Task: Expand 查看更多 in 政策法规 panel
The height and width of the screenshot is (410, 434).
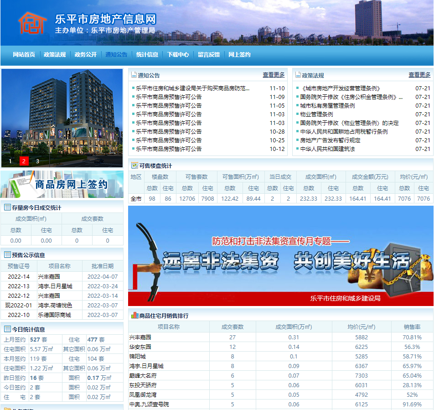Action: pyautogui.click(x=419, y=75)
